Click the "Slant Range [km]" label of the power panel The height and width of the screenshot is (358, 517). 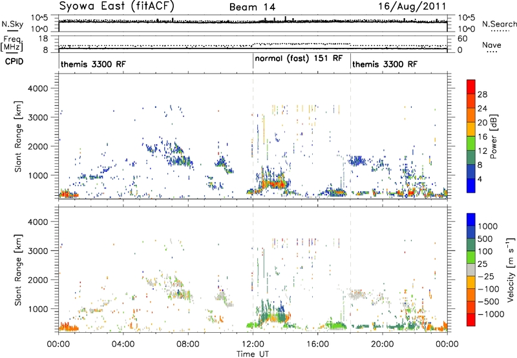[x=18, y=136]
